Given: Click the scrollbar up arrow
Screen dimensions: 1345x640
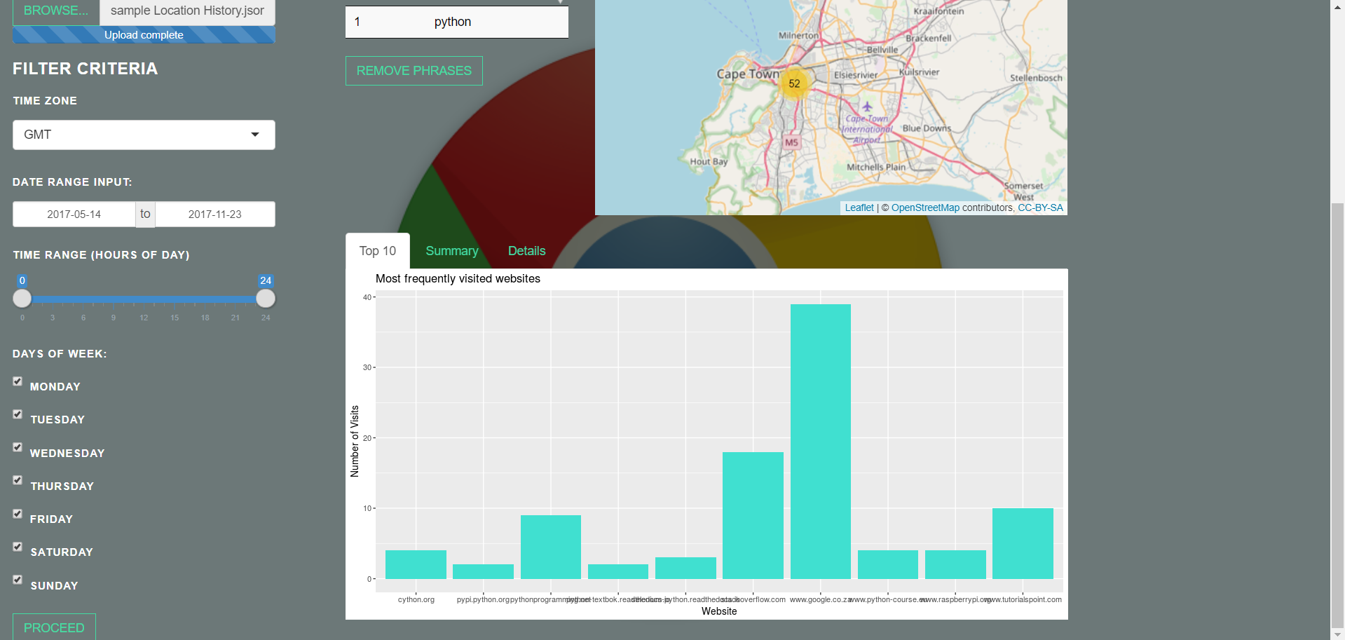Looking at the screenshot, I should [1338, 6].
